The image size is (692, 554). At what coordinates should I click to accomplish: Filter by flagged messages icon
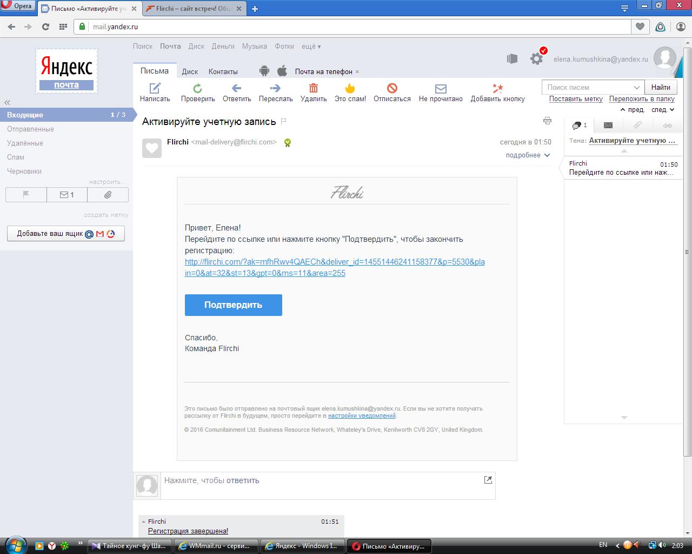coord(26,195)
